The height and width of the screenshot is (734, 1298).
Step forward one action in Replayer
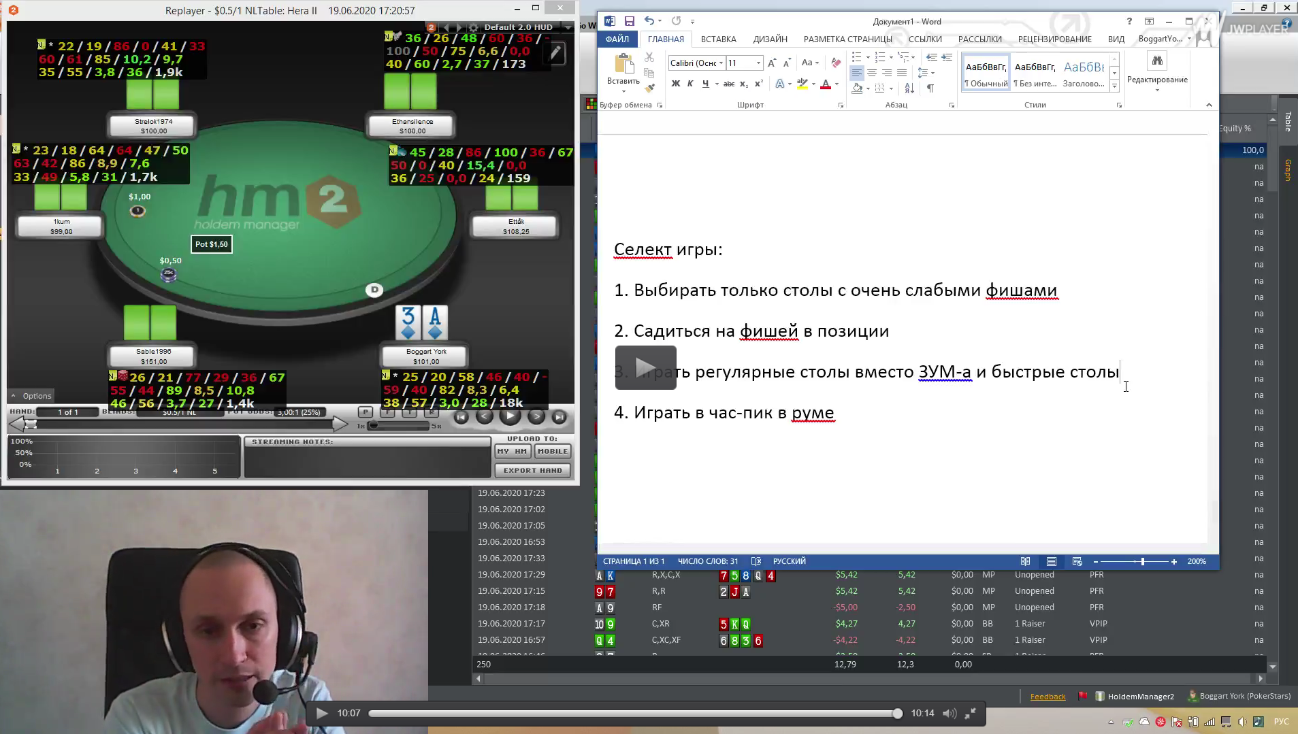tap(536, 416)
